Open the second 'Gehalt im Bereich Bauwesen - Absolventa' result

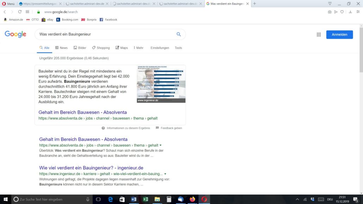coord(83,140)
